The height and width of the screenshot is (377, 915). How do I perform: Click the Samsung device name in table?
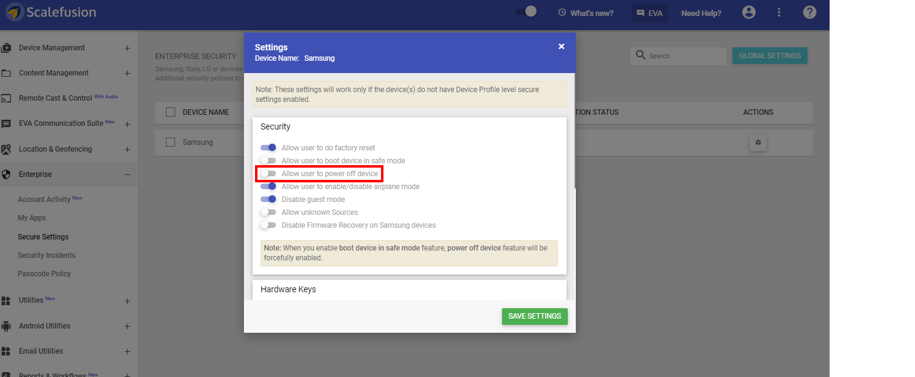[x=198, y=142]
